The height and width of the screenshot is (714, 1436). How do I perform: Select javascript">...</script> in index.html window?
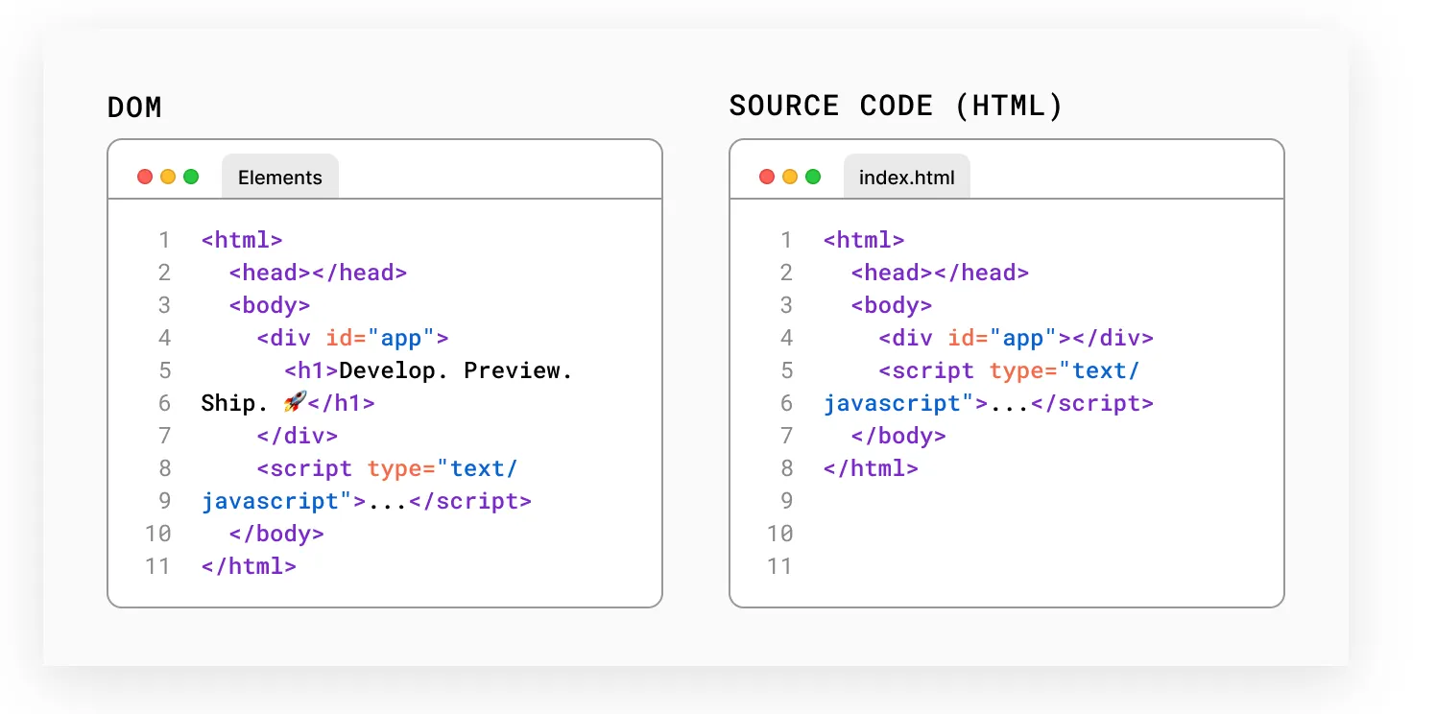point(988,403)
